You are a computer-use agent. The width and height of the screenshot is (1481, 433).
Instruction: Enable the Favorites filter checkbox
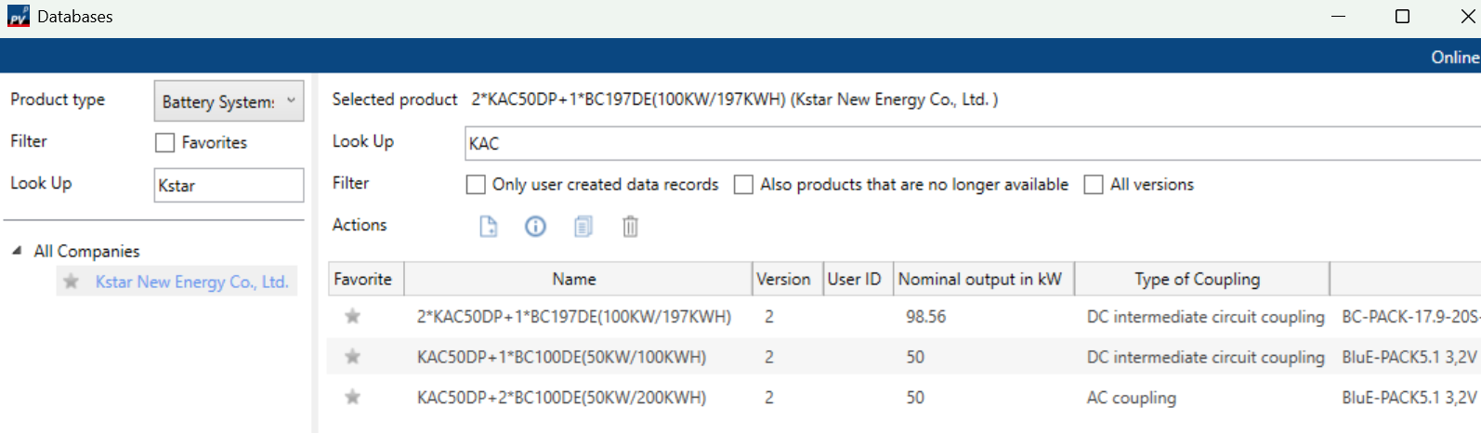pyautogui.click(x=165, y=143)
